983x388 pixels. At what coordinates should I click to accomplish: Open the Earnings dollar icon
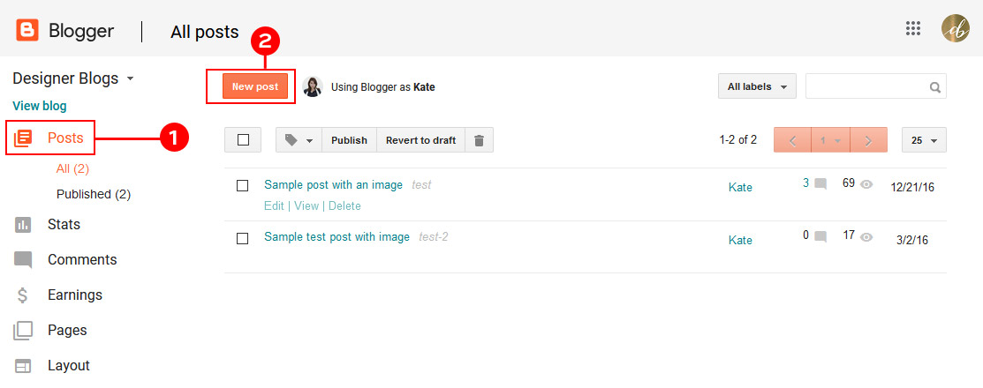pos(23,295)
